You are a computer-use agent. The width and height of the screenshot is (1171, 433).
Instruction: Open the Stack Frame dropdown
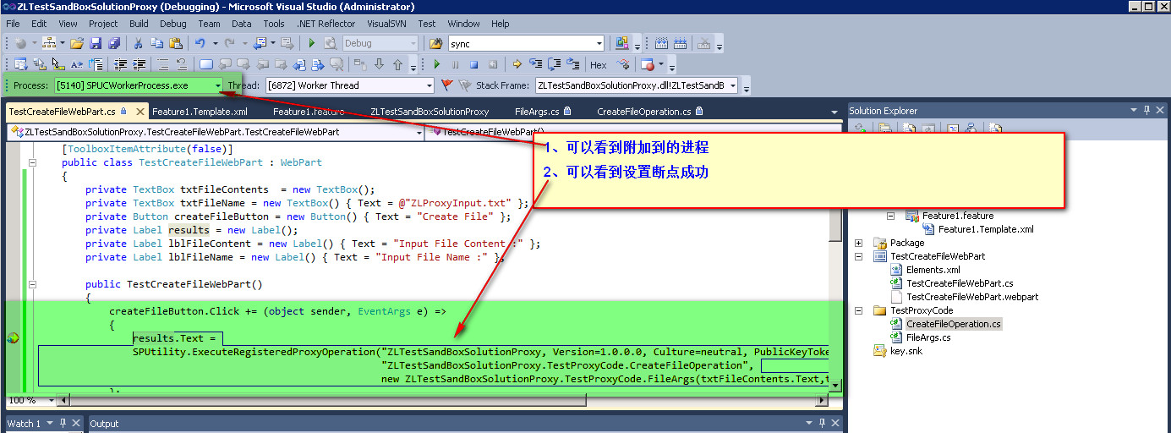pyautogui.click(x=733, y=85)
